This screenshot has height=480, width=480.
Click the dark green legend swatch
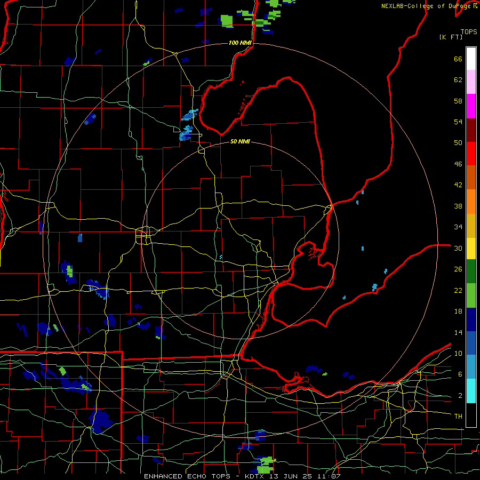point(471,271)
